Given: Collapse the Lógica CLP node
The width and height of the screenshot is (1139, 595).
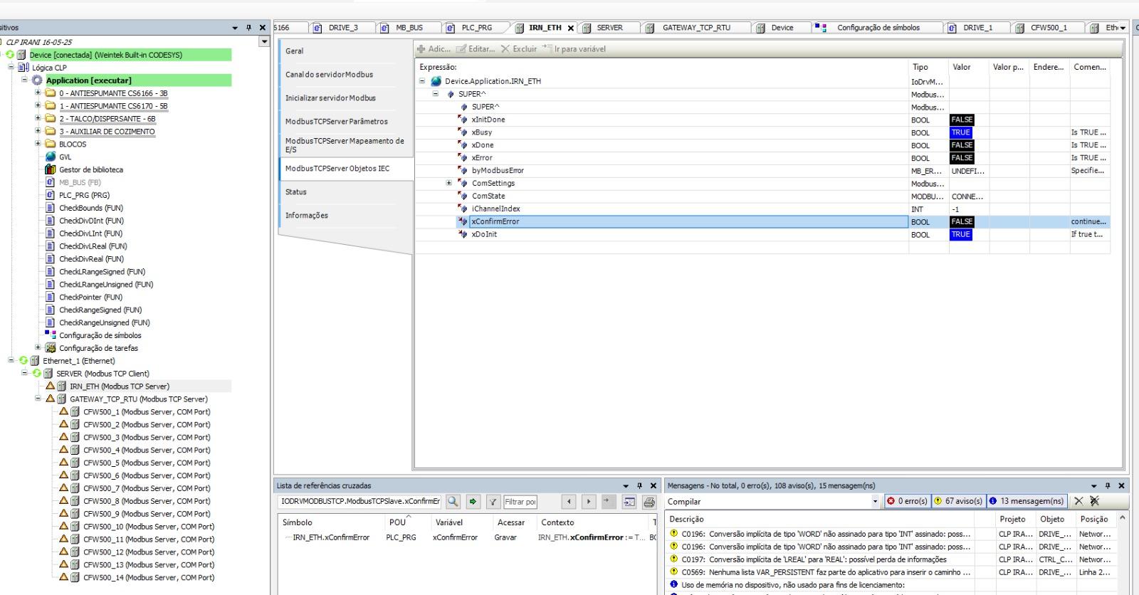Looking at the screenshot, I should point(11,68).
